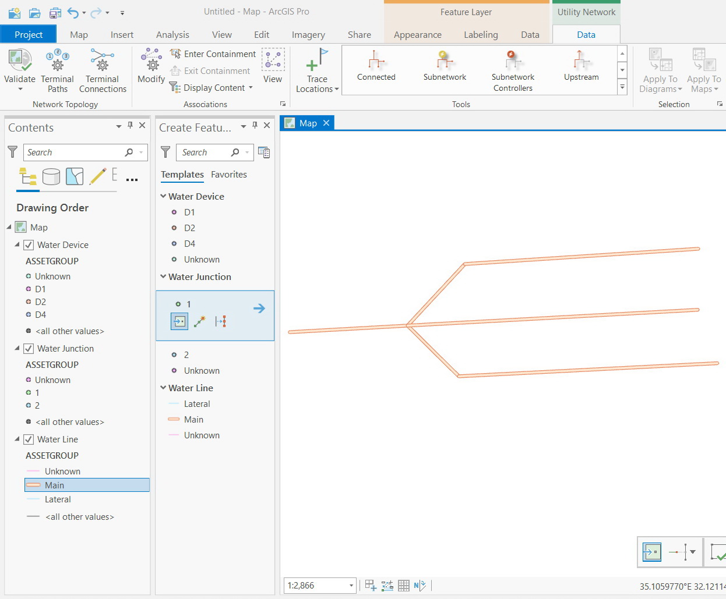Open the Terminal Paths tool
The image size is (726, 599).
[57, 71]
